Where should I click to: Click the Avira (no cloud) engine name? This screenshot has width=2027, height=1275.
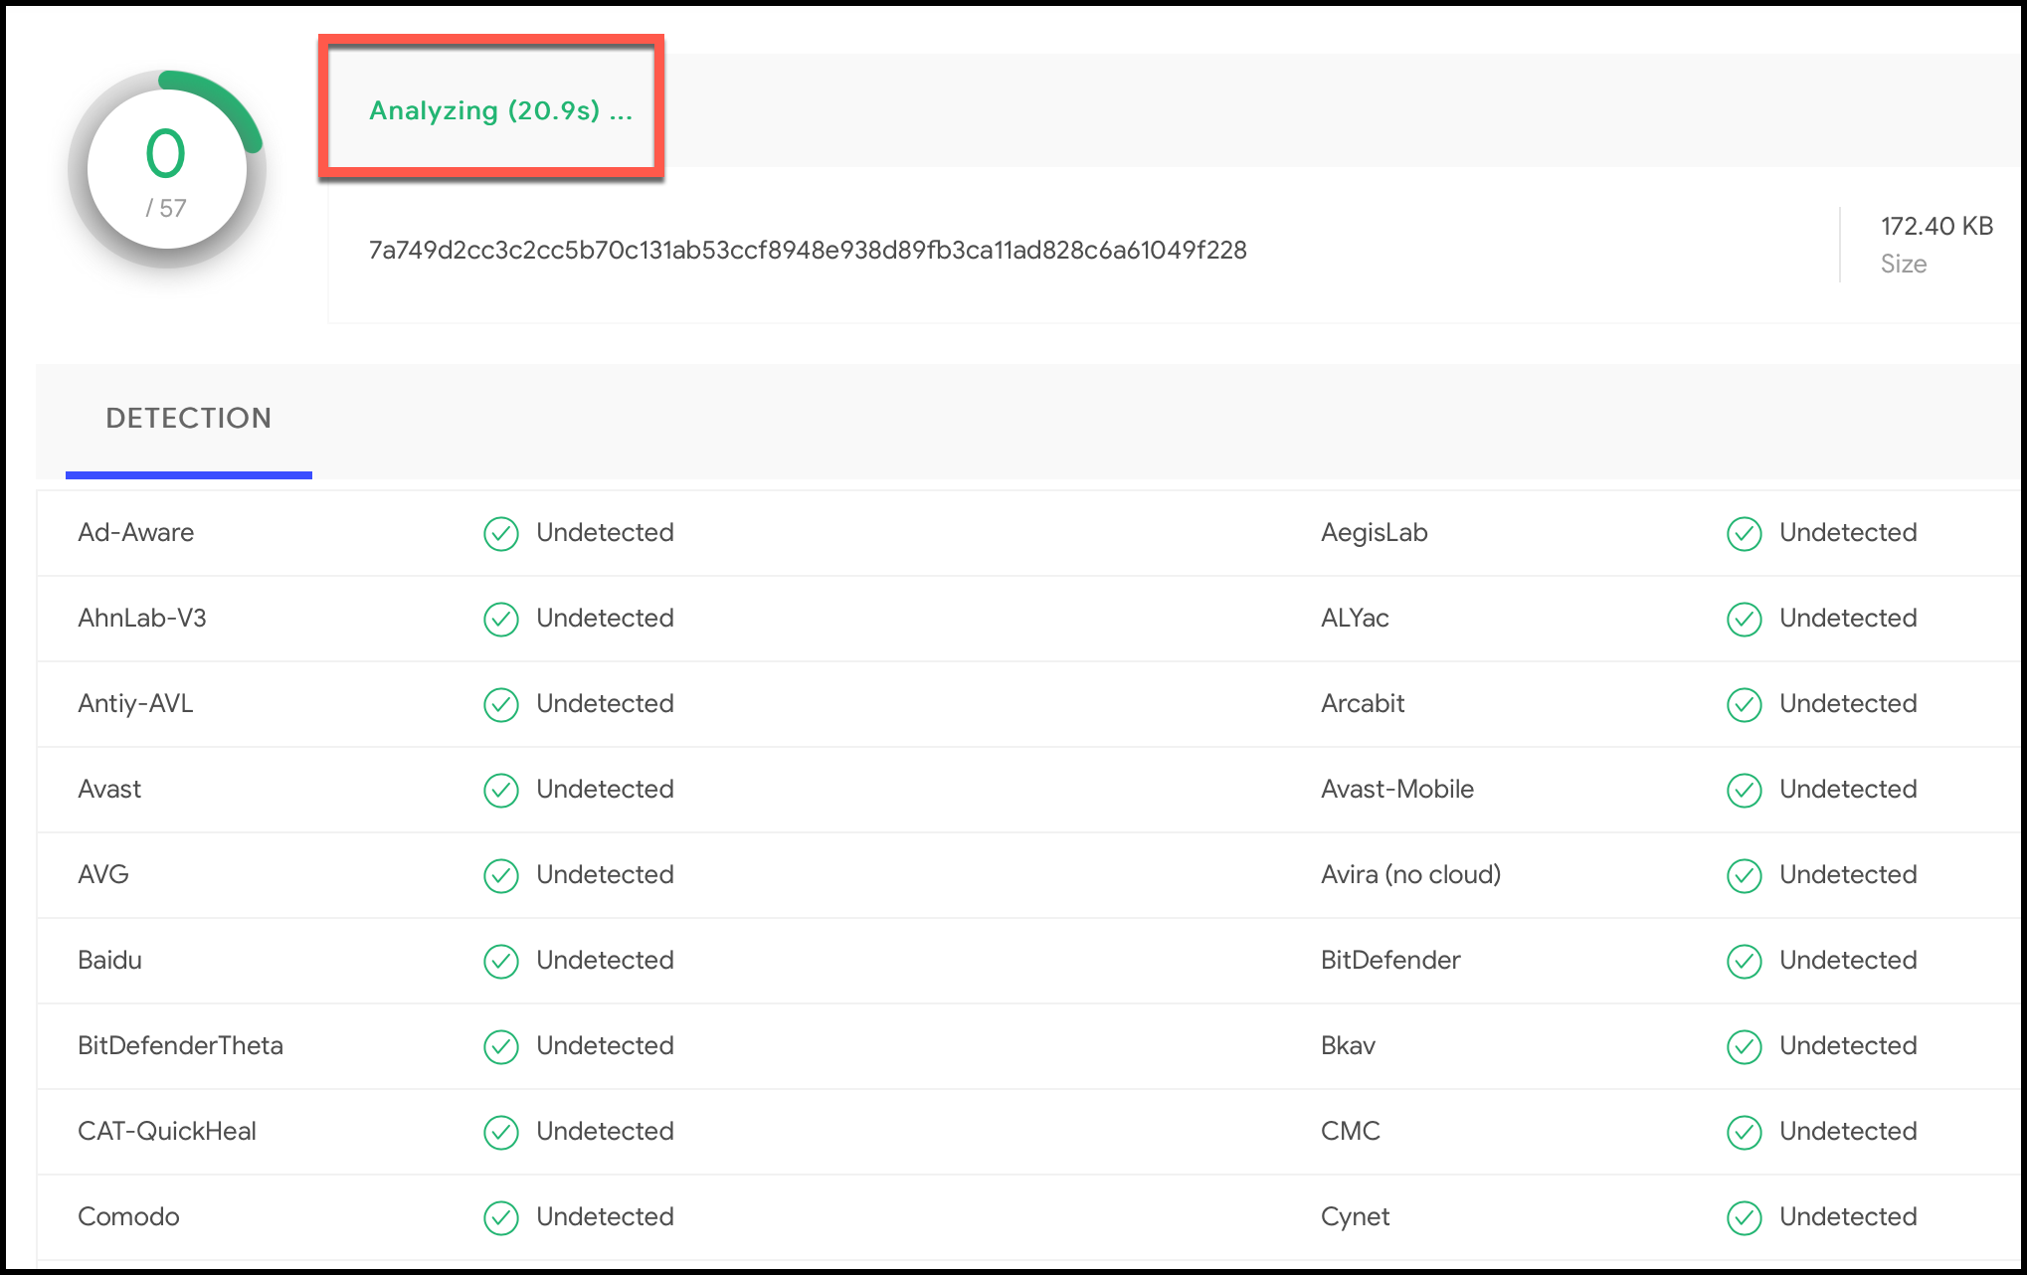[1409, 875]
